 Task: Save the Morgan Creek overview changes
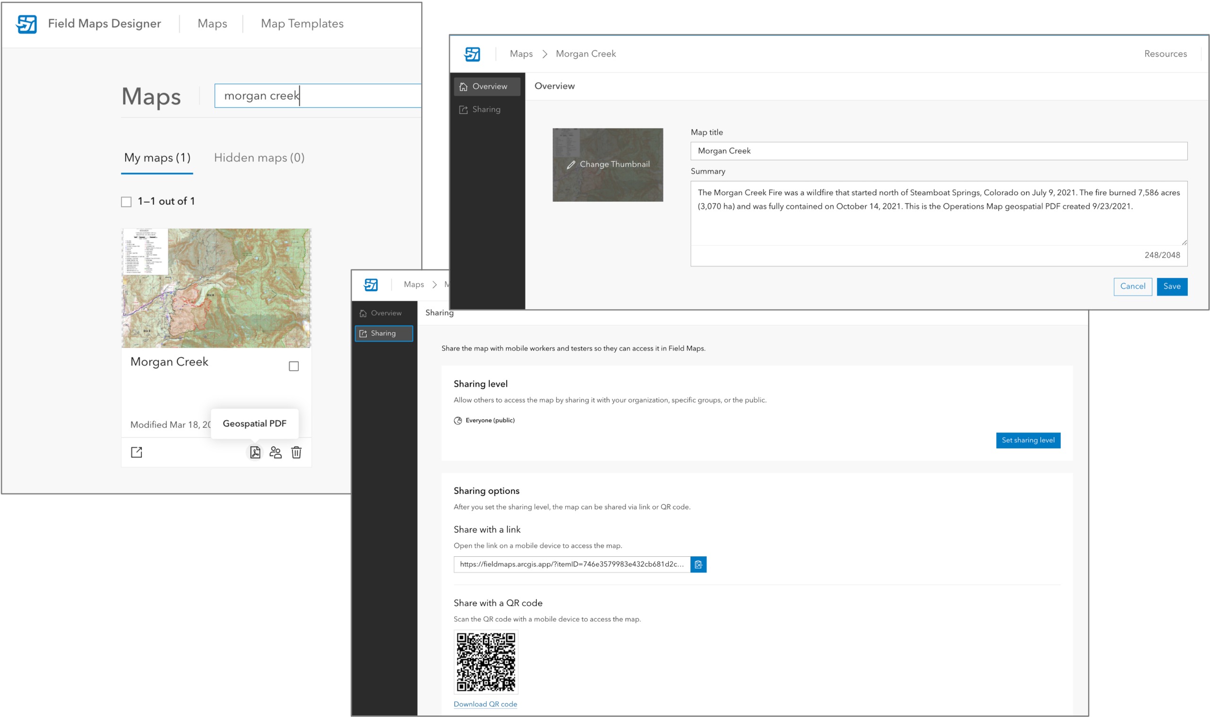click(x=1172, y=286)
